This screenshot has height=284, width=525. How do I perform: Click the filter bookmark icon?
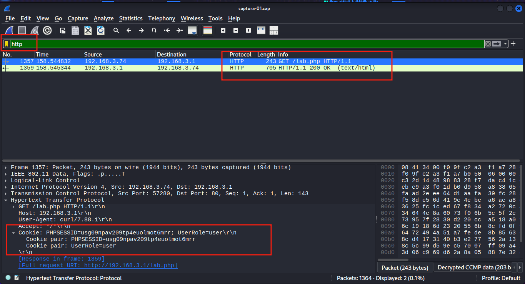(7, 44)
